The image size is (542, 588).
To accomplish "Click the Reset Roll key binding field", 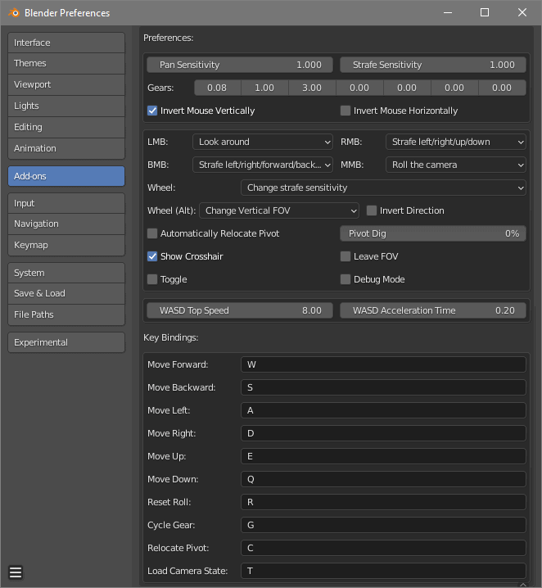I will 383,502.
